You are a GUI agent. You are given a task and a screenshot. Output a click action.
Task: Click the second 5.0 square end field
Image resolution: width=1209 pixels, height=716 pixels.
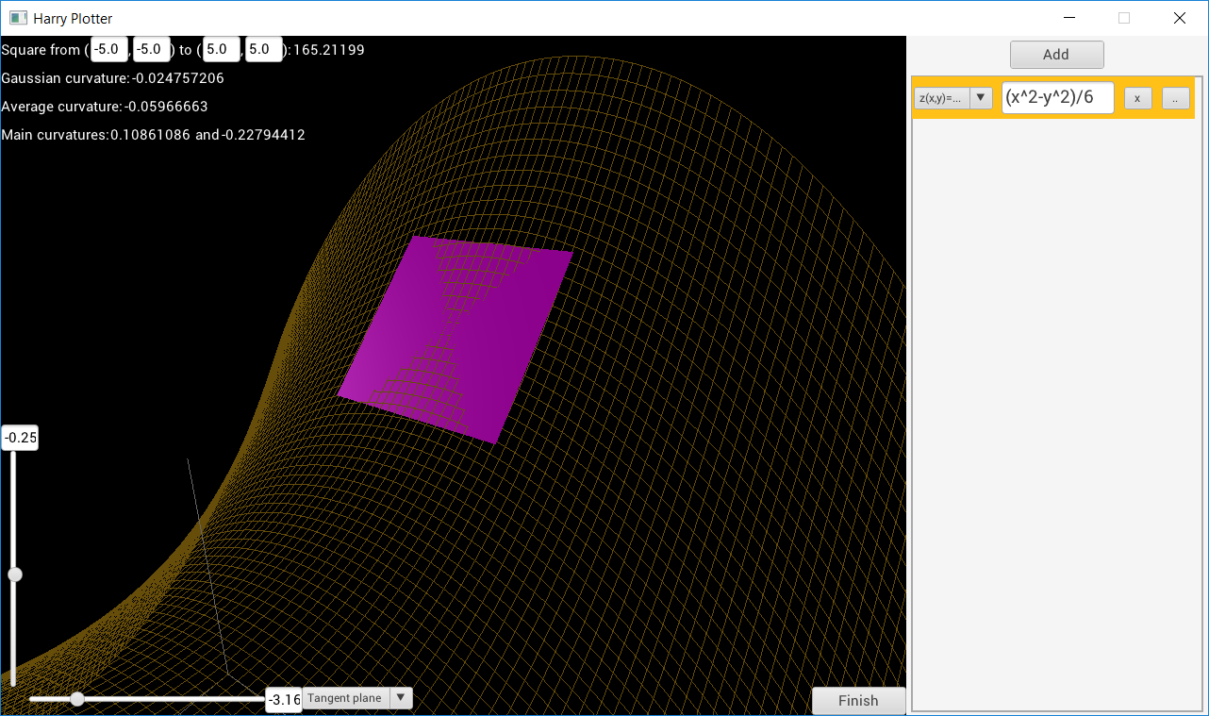pyautogui.click(x=264, y=50)
